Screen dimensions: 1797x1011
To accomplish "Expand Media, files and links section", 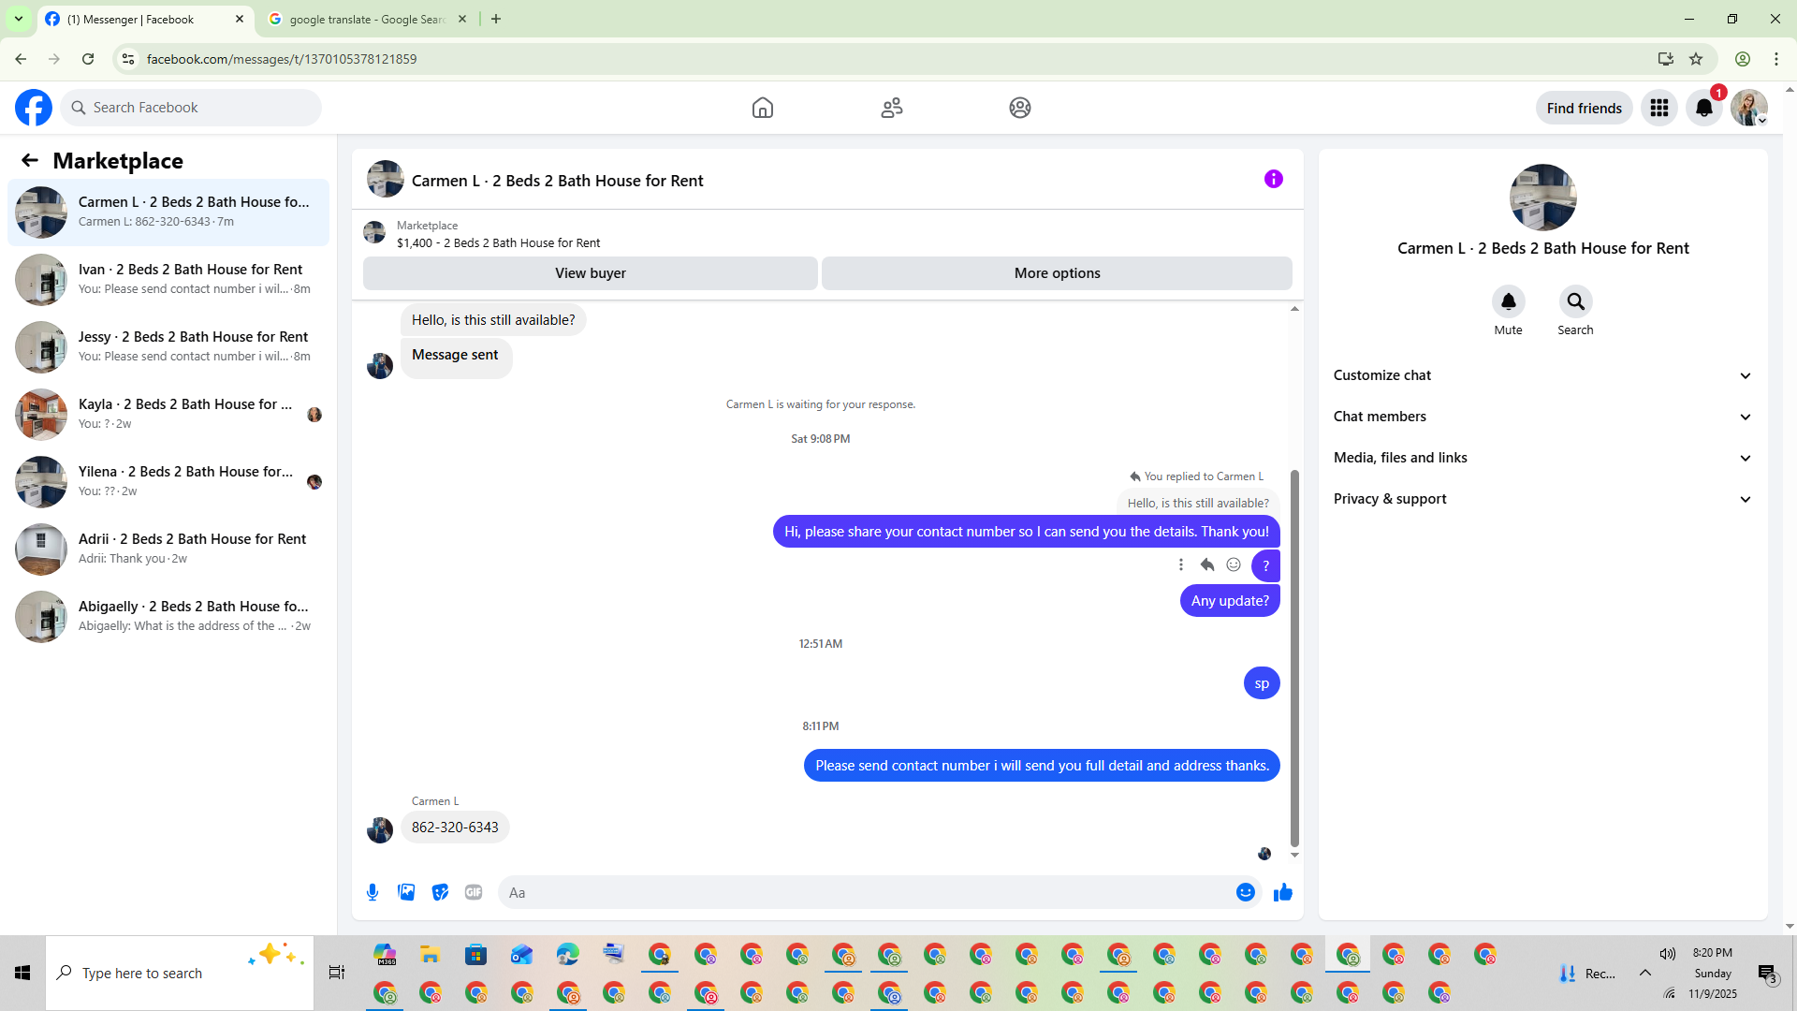I will (x=1543, y=458).
